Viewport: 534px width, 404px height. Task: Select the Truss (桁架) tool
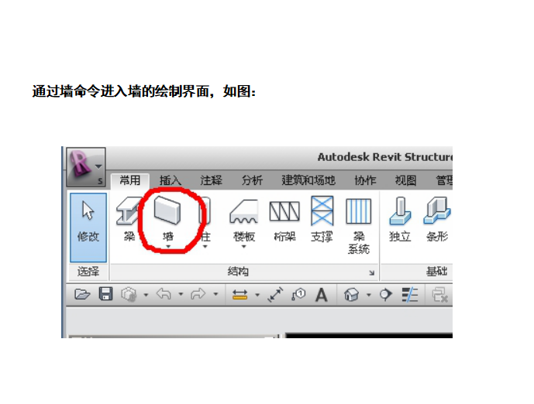pos(284,219)
